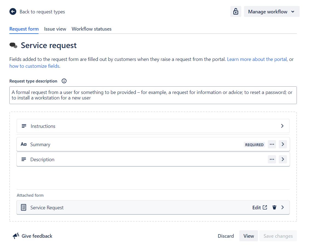Click the how to customize fields link
The image size is (310, 247).
[34, 66]
